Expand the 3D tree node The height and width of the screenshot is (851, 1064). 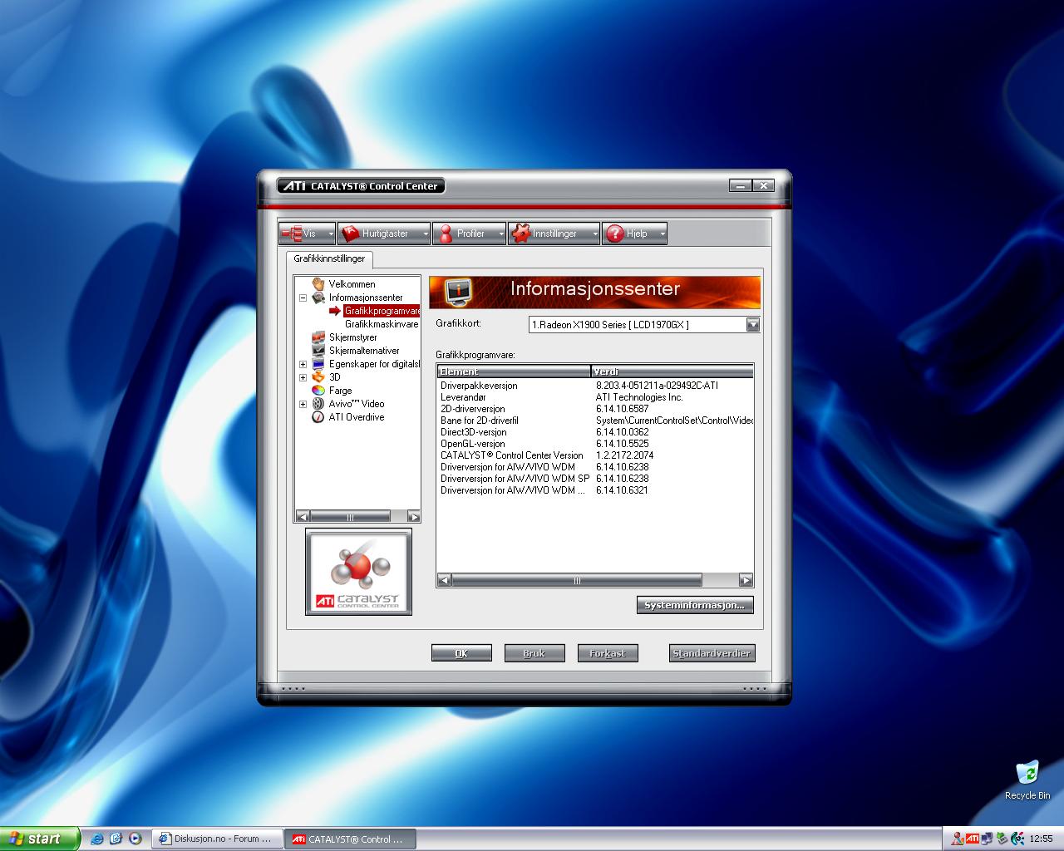click(x=303, y=377)
